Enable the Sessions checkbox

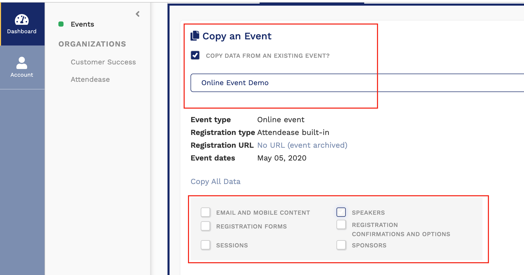click(x=206, y=245)
